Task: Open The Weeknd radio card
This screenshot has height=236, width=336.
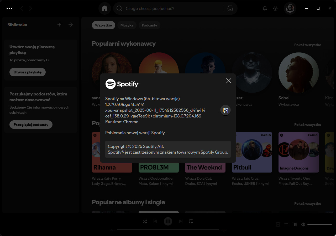Action: pyautogui.click(x=205, y=167)
